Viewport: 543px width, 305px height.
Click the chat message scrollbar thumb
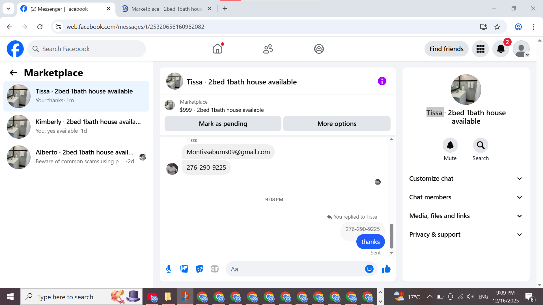click(x=391, y=236)
